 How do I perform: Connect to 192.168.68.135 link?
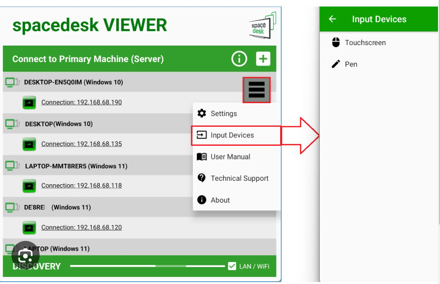coord(81,144)
